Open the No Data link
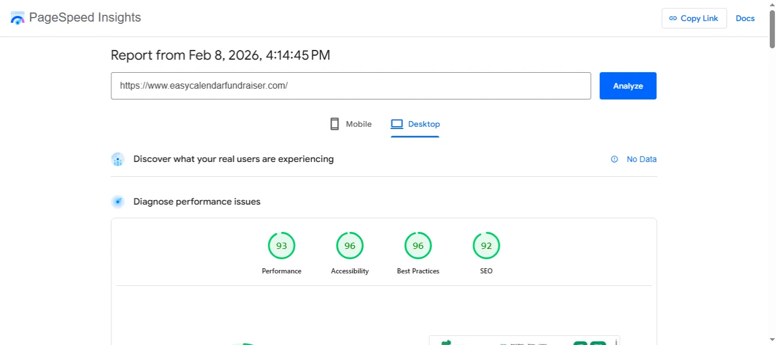Image resolution: width=776 pixels, height=345 pixels. click(x=641, y=159)
